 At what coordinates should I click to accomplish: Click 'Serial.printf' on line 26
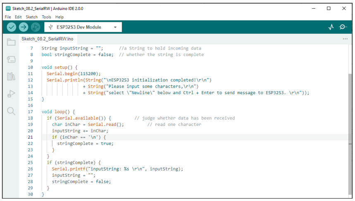coord(69,169)
